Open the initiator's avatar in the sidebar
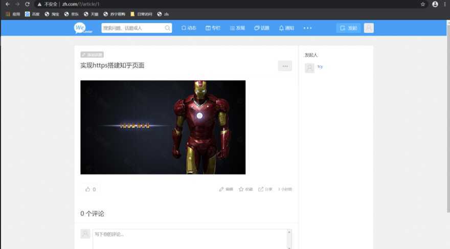The height and width of the screenshot is (249, 450). pos(309,68)
